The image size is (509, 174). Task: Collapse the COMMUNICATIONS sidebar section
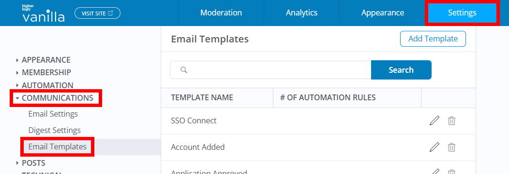(55, 98)
